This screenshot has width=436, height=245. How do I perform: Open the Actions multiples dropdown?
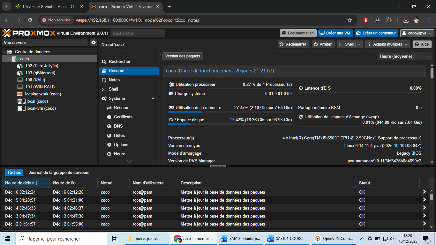pyautogui.click(x=387, y=44)
